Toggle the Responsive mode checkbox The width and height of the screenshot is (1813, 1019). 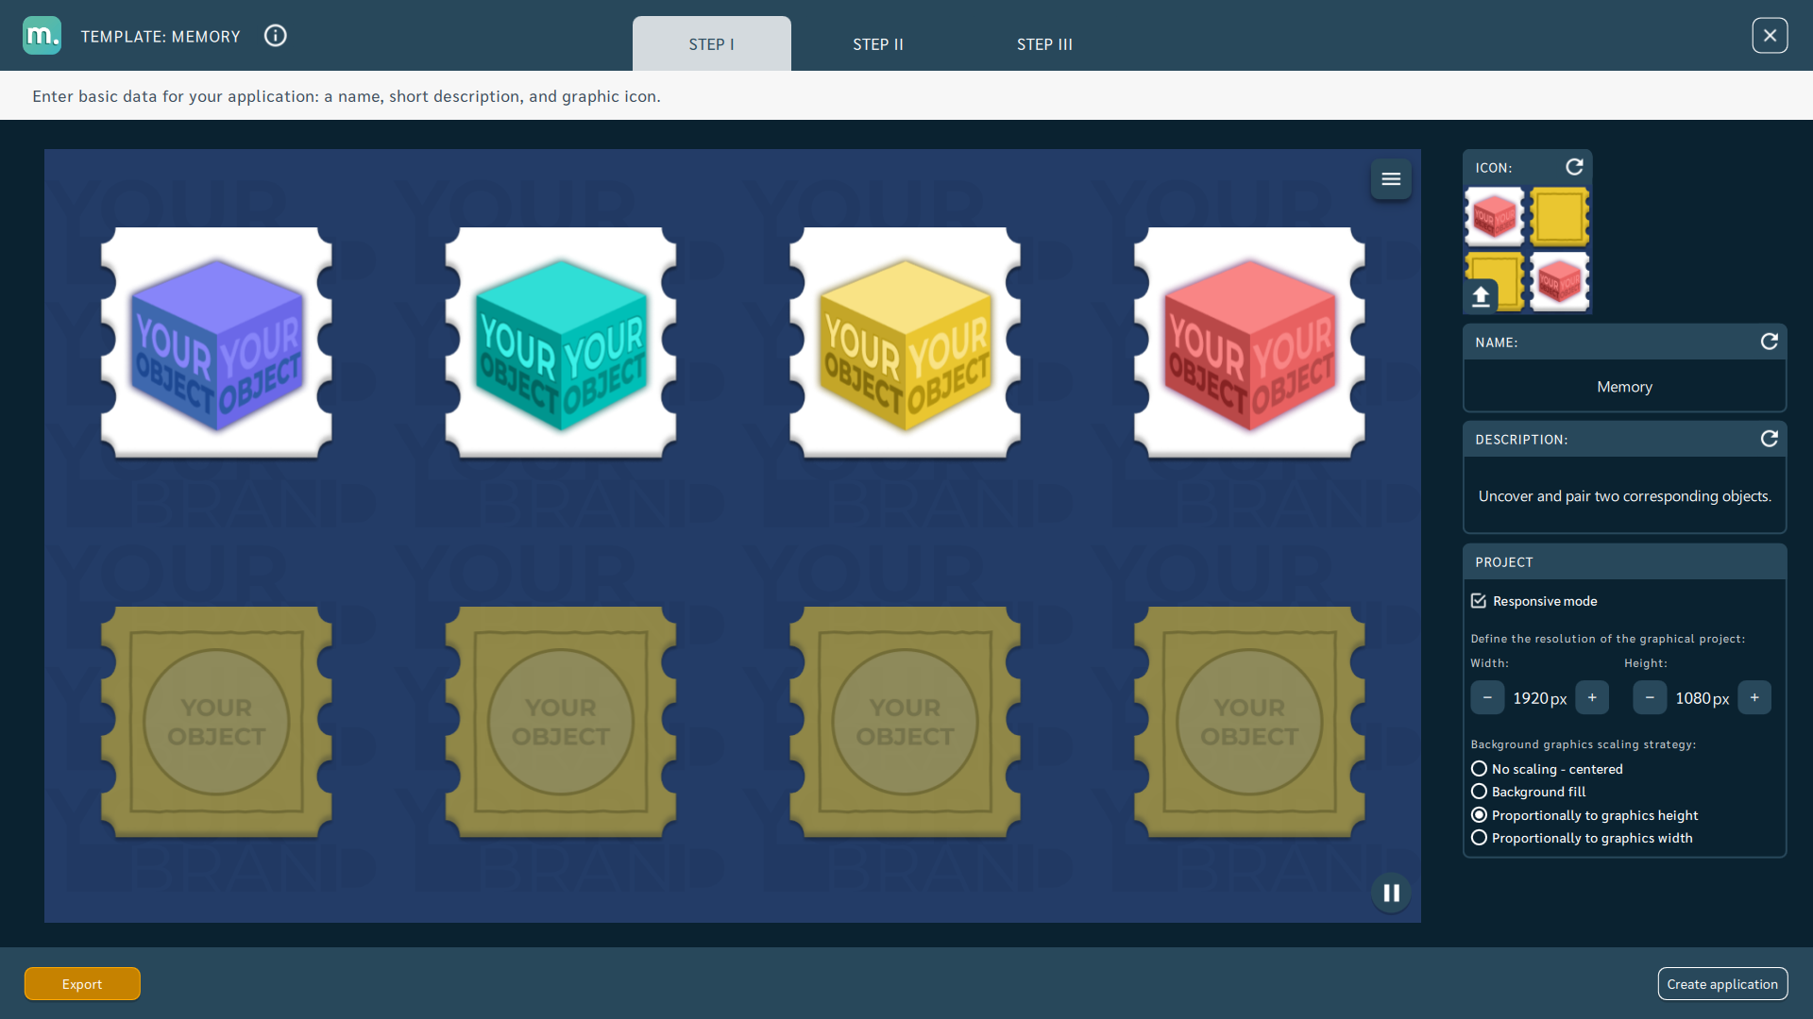pos(1479,601)
